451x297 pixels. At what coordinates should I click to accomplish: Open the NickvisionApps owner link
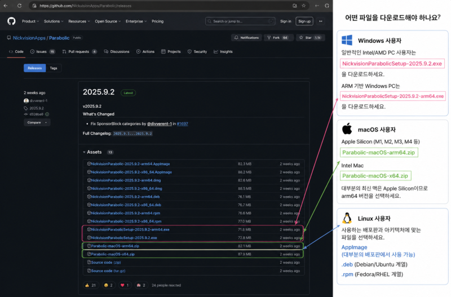pyautogui.click(x=29, y=38)
